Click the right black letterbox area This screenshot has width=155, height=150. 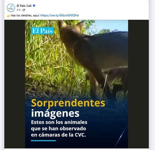tap(138, 84)
